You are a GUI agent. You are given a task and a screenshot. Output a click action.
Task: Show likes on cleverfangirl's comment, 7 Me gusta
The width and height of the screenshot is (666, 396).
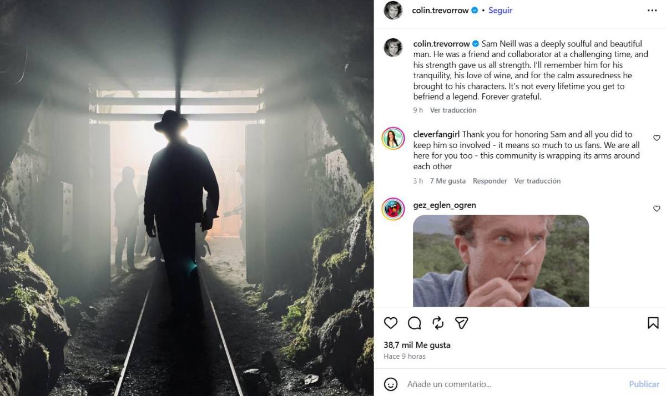448,181
